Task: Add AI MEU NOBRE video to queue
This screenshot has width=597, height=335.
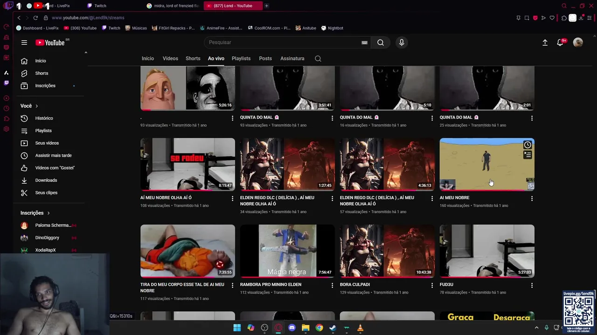Action: [528, 155]
